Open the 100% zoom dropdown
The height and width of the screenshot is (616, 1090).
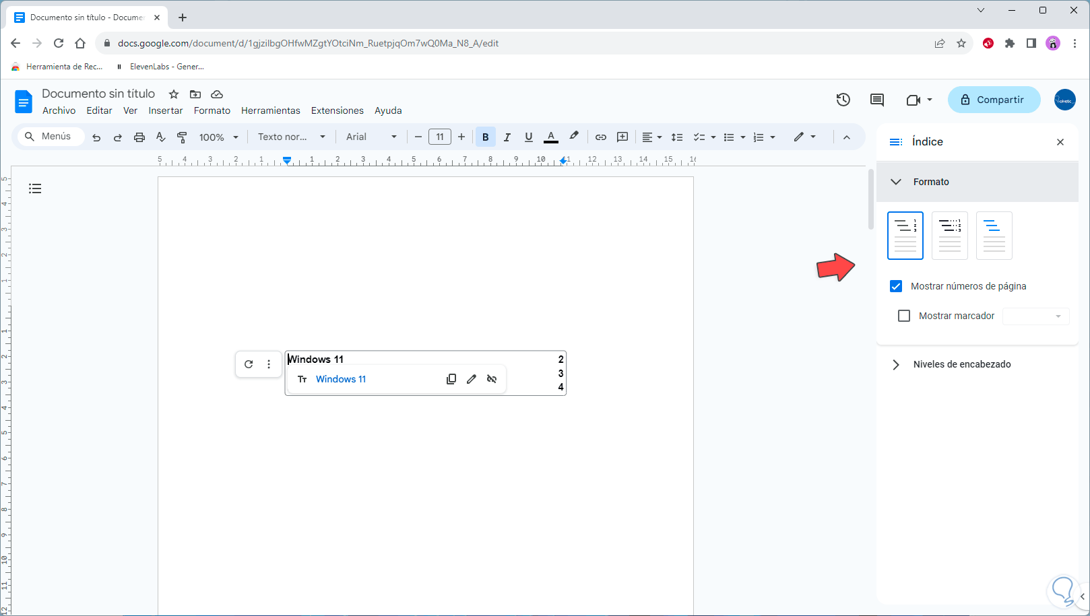click(x=219, y=137)
